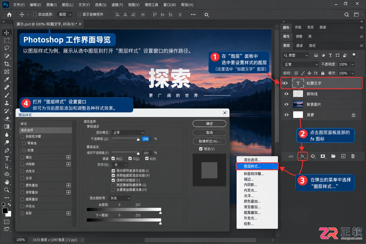Hide the 背景图片 layer eye
Image resolution: width=366 pixels, height=244 pixels.
tap(286, 104)
